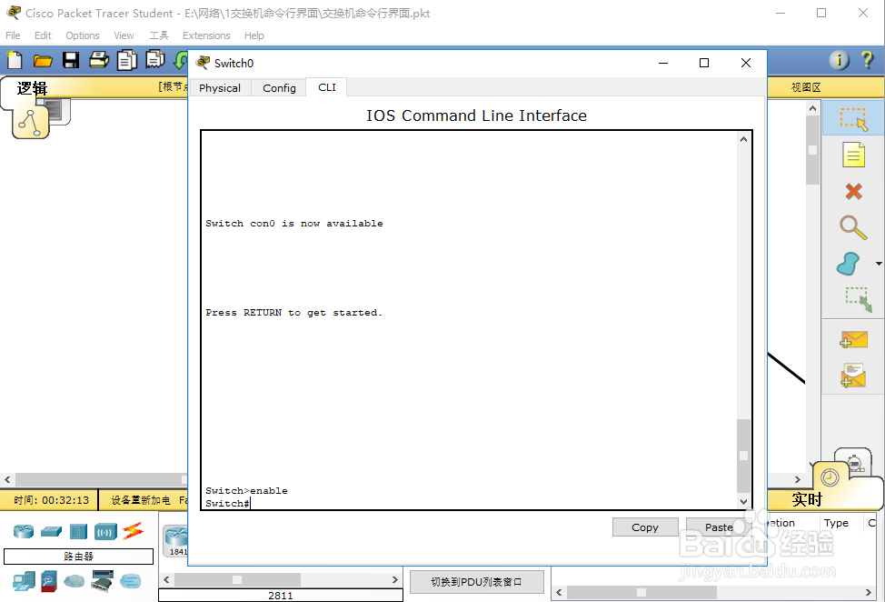Switch to the Physical tab in Switch0
Image resolution: width=885 pixels, height=602 pixels.
220,88
